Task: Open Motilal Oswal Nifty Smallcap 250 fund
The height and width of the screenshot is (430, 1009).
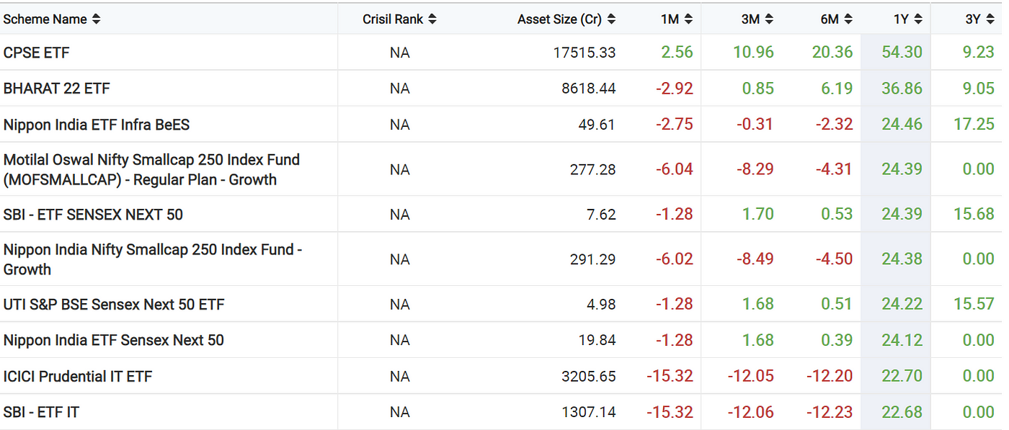Action: 151,169
